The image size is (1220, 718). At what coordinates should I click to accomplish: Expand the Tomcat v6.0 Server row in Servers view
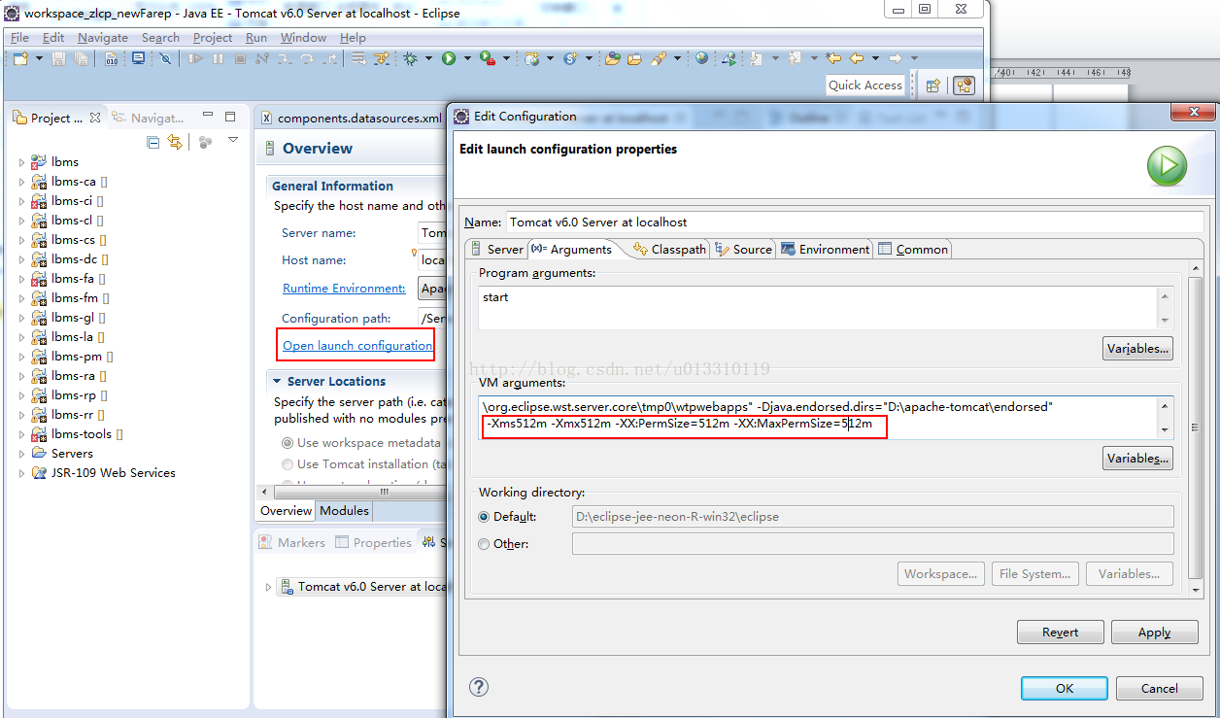coord(269,587)
